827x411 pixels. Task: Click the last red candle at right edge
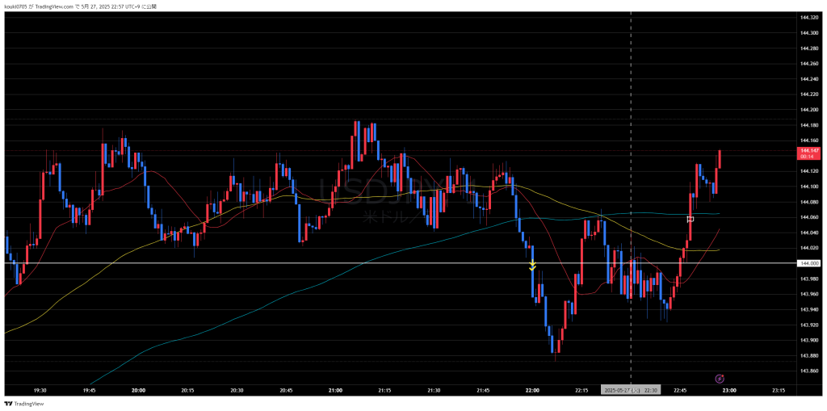coord(719,160)
